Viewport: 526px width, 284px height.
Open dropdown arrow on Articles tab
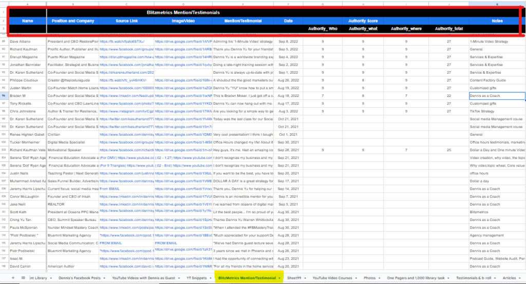[x=520, y=278]
